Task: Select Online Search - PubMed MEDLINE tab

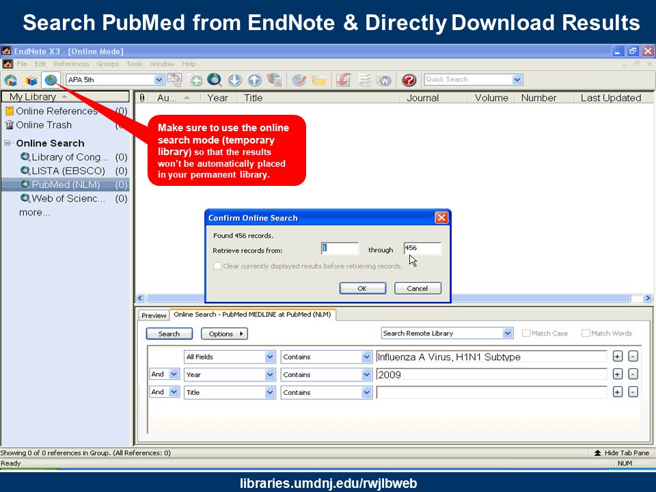Action: click(252, 314)
